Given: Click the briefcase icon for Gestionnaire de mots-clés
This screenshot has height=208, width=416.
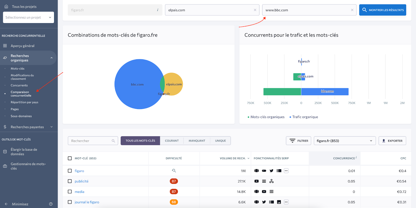Looking at the screenshot, I should pos(5,166).
